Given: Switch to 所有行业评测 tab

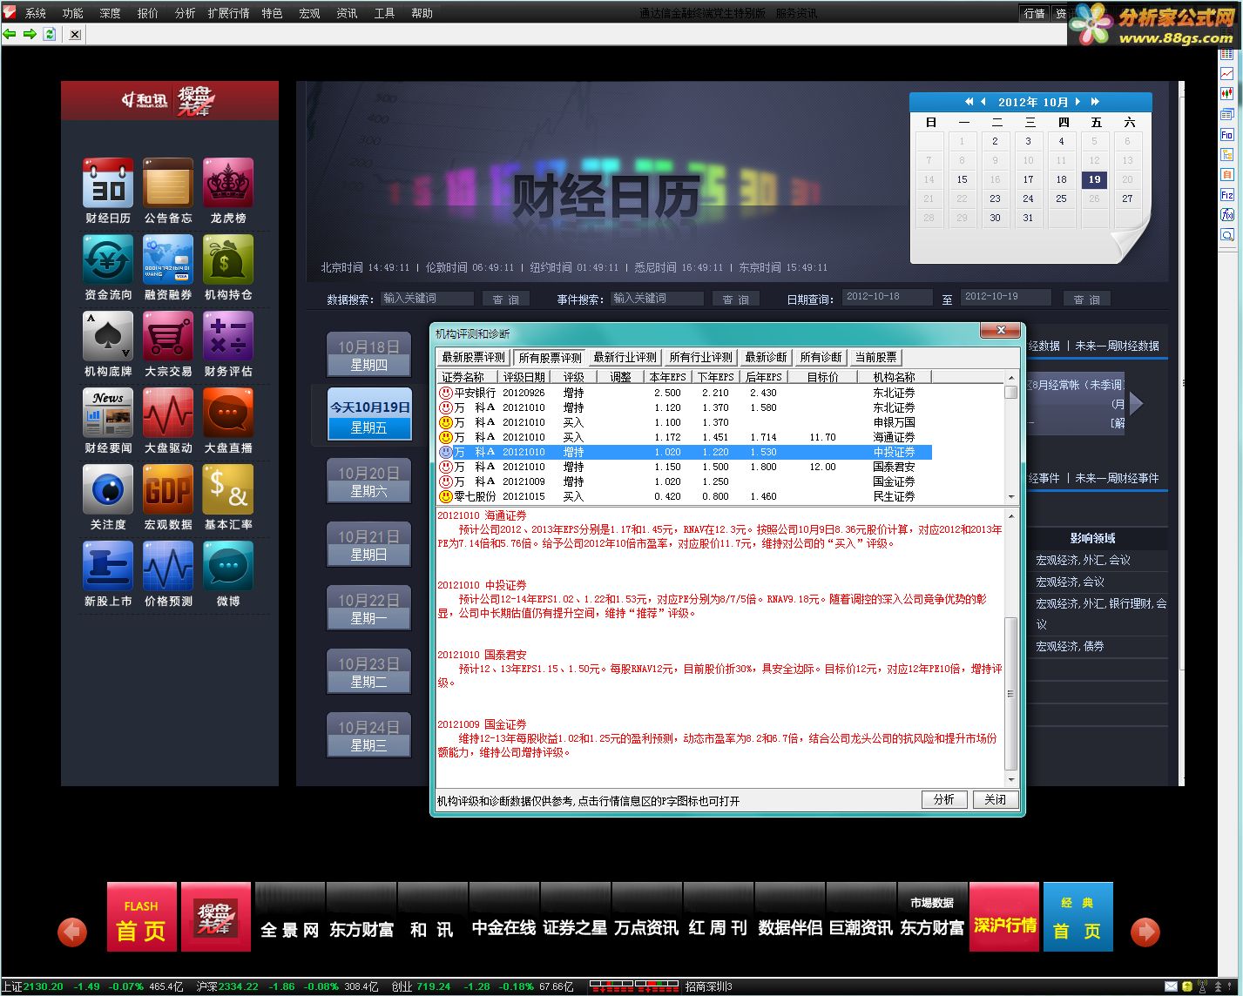Looking at the screenshot, I should click(x=700, y=357).
